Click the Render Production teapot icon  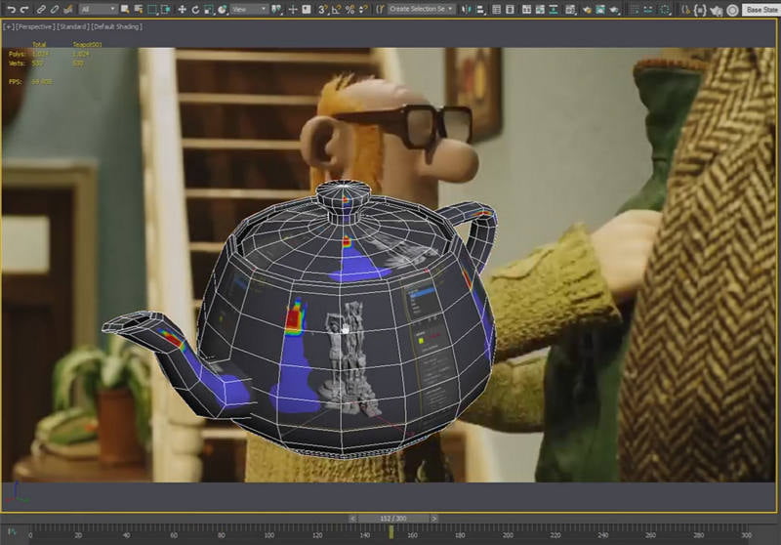[614, 10]
